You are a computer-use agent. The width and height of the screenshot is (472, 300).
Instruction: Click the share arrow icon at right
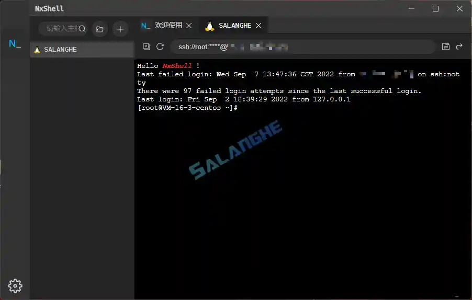(x=459, y=47)
